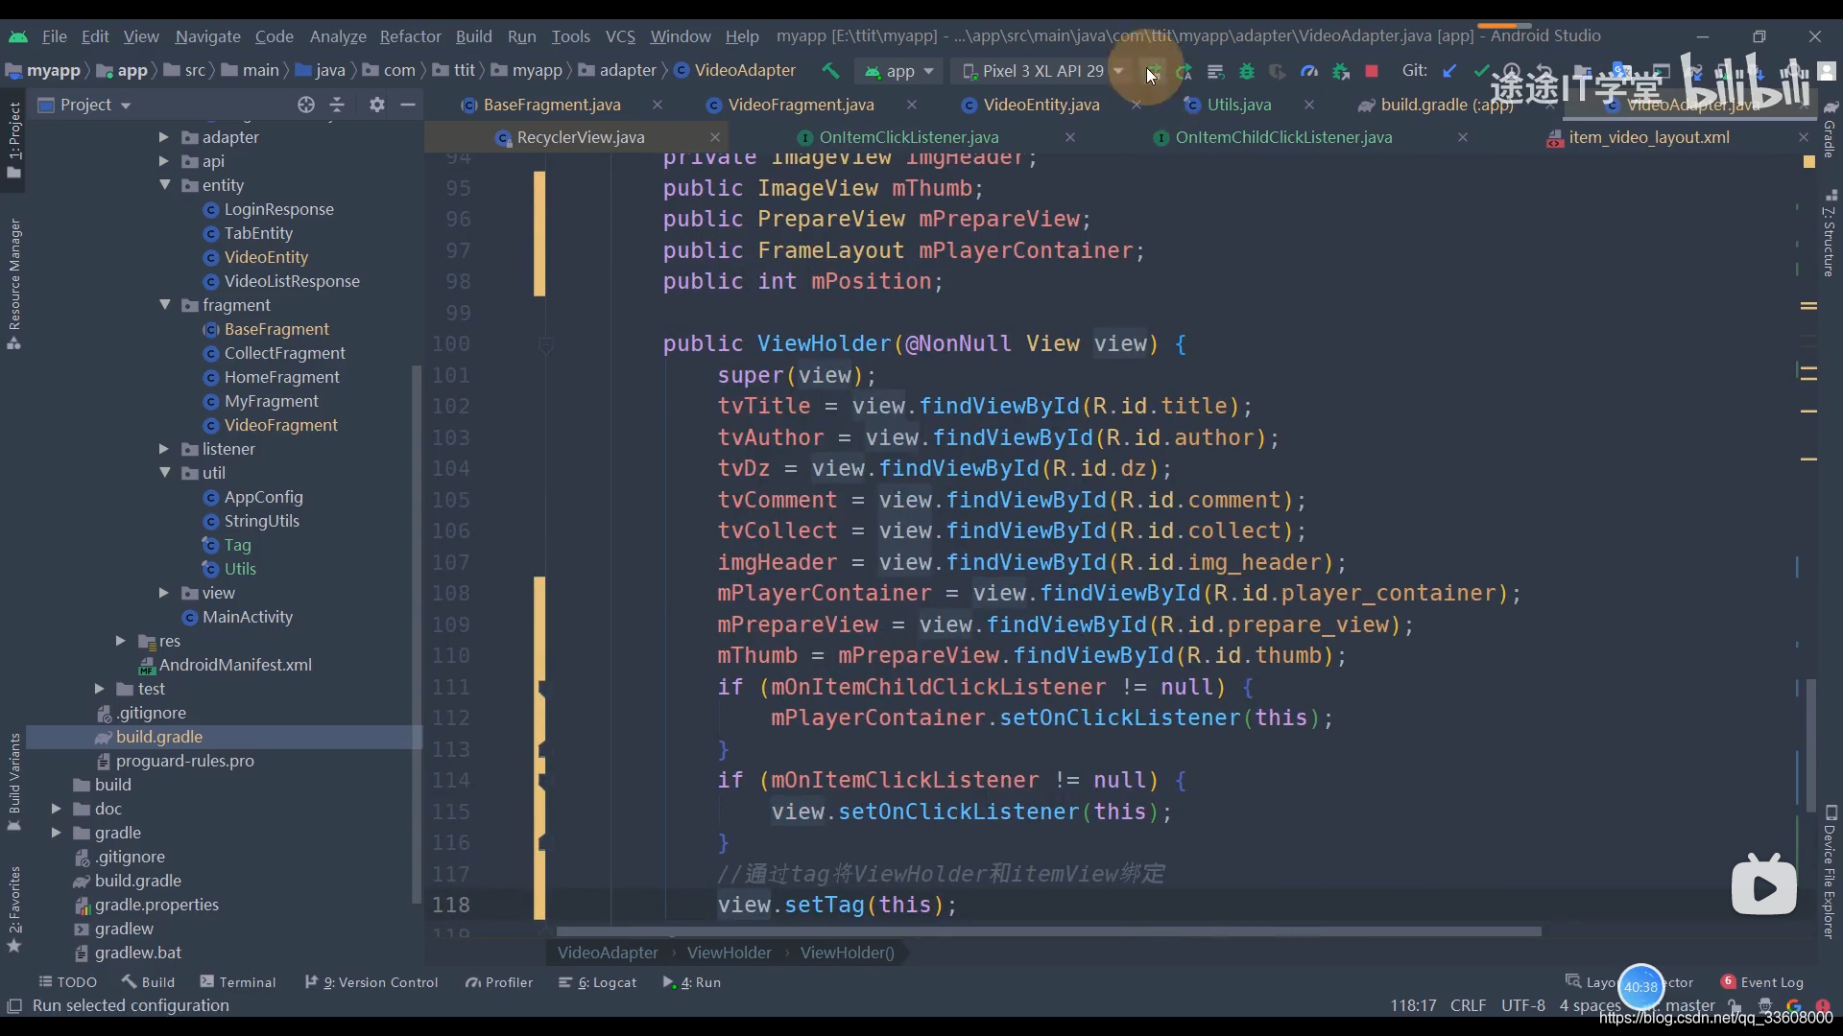This screenshot has width=1843, height=1036.
Task: Open the Profiler tool window
Action: pos(498,982)
